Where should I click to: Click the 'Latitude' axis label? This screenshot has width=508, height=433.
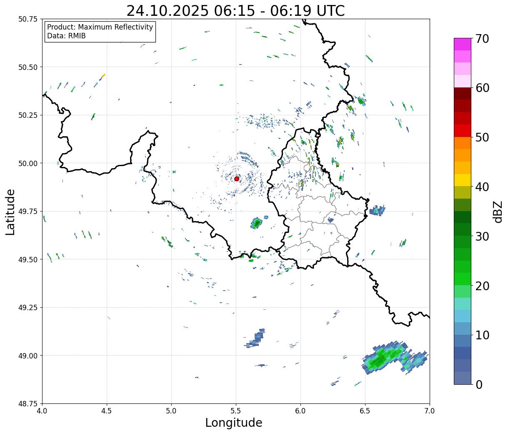pos(10,212)
